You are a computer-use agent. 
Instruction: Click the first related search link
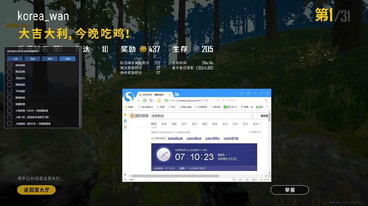click(175, 138)
